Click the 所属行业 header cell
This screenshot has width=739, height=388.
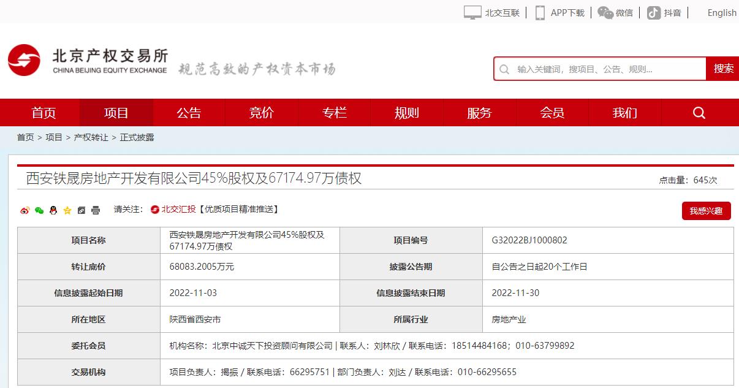[411, 319]
